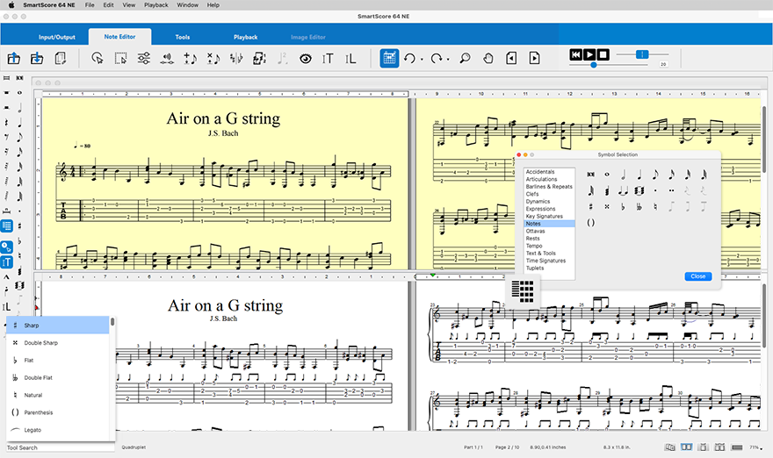The width and height of the screenshot is (773, 458).
Task: Click the rewind to start playback button
Action: click(575, 54)
